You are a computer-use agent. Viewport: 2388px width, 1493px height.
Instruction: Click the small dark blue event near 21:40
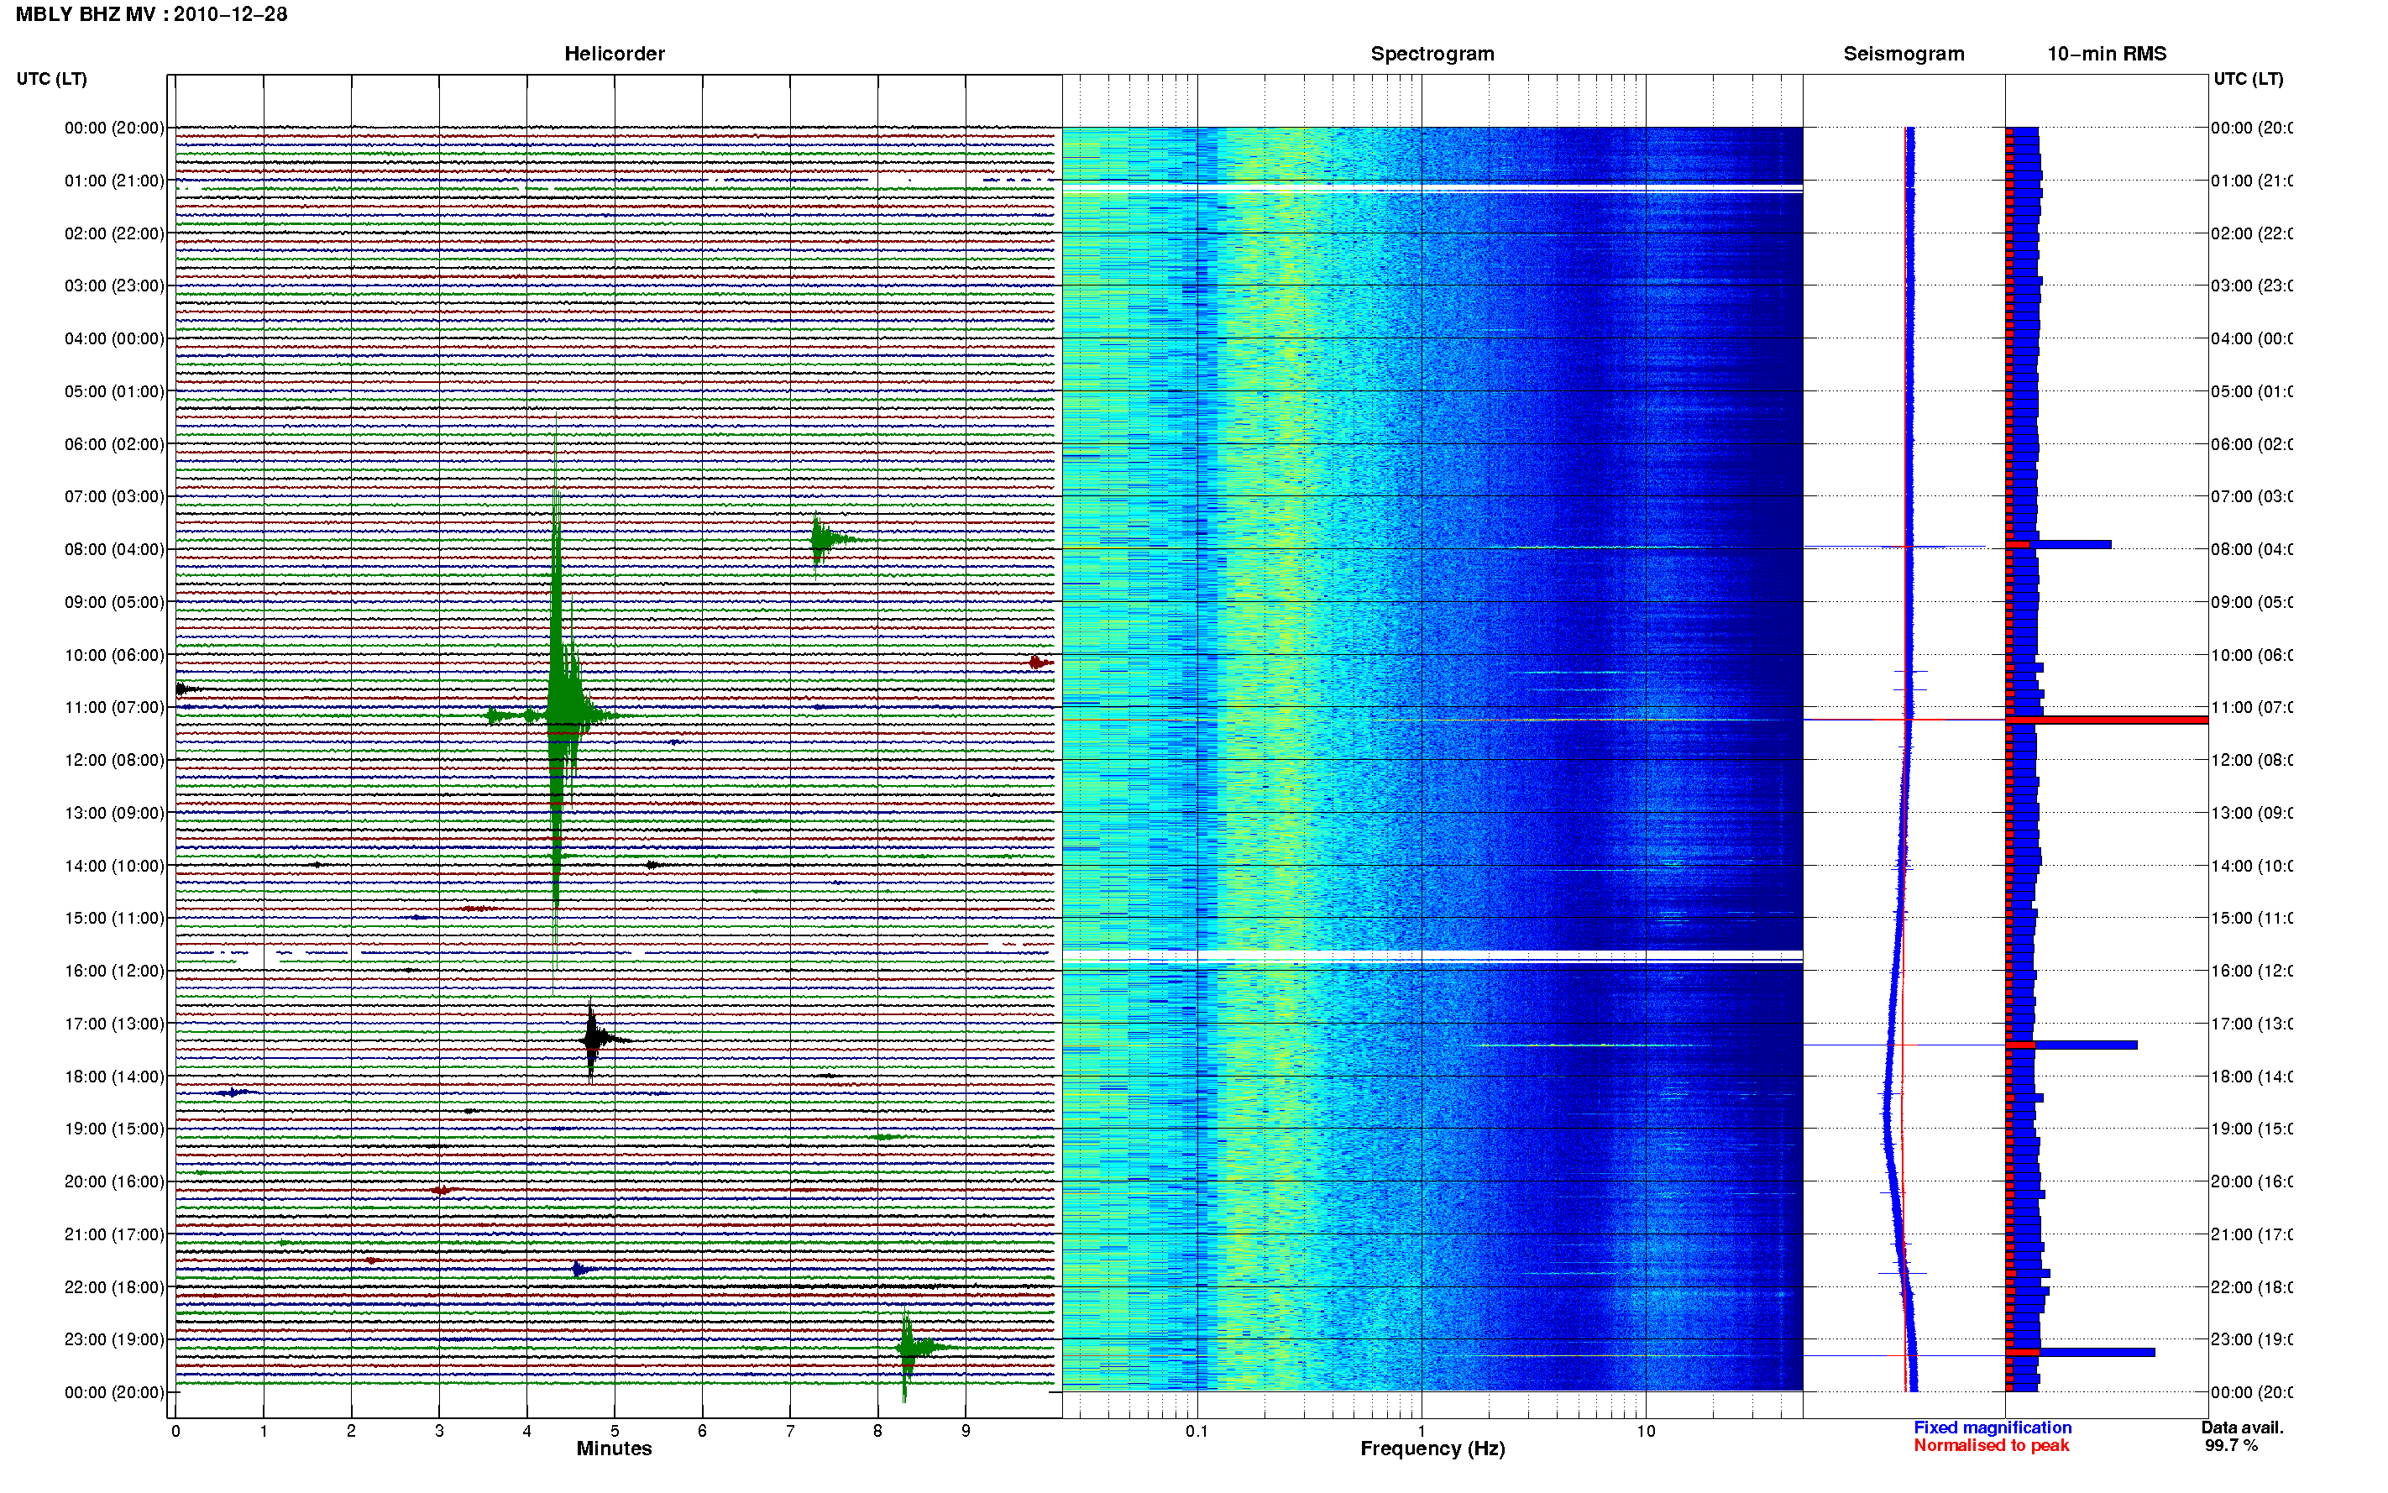coord(583,1270)
